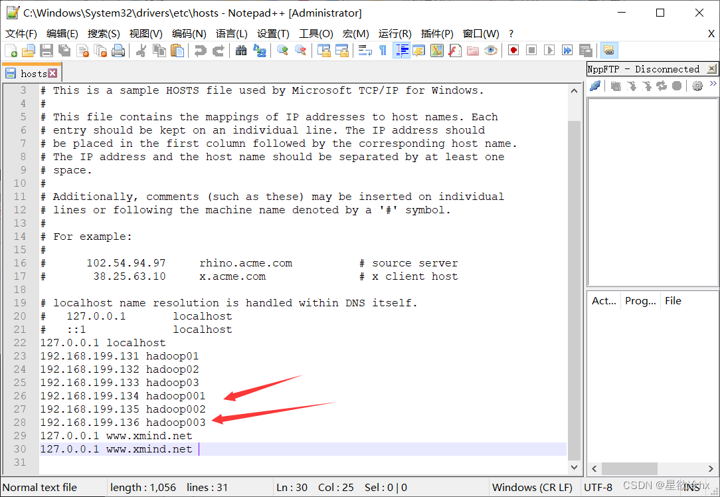Image resolution: width=720 pixels, height=497 pixels.
Task: Click the Save All icon
Action: click(64, 50)
